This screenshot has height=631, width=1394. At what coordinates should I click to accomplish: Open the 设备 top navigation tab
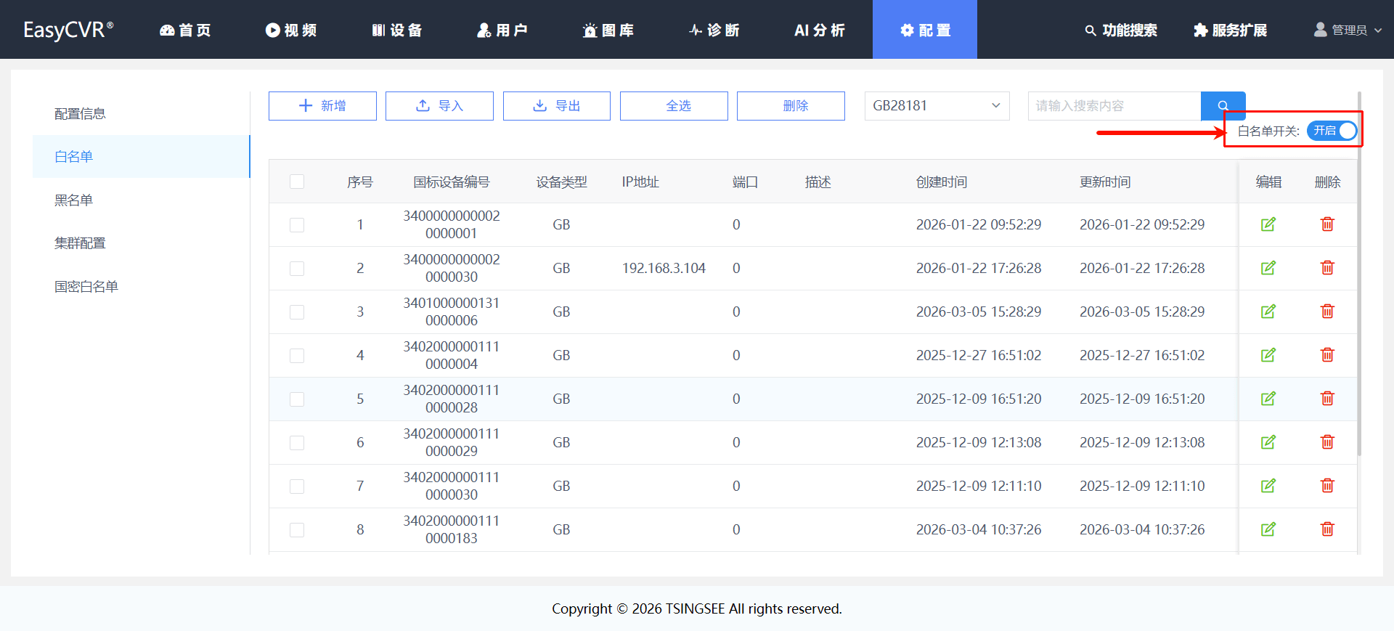click(x=396, y=30)
